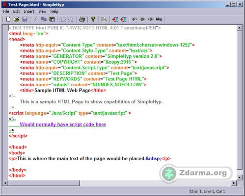Click the <script language="JavaScript"> line

point(70,113)
